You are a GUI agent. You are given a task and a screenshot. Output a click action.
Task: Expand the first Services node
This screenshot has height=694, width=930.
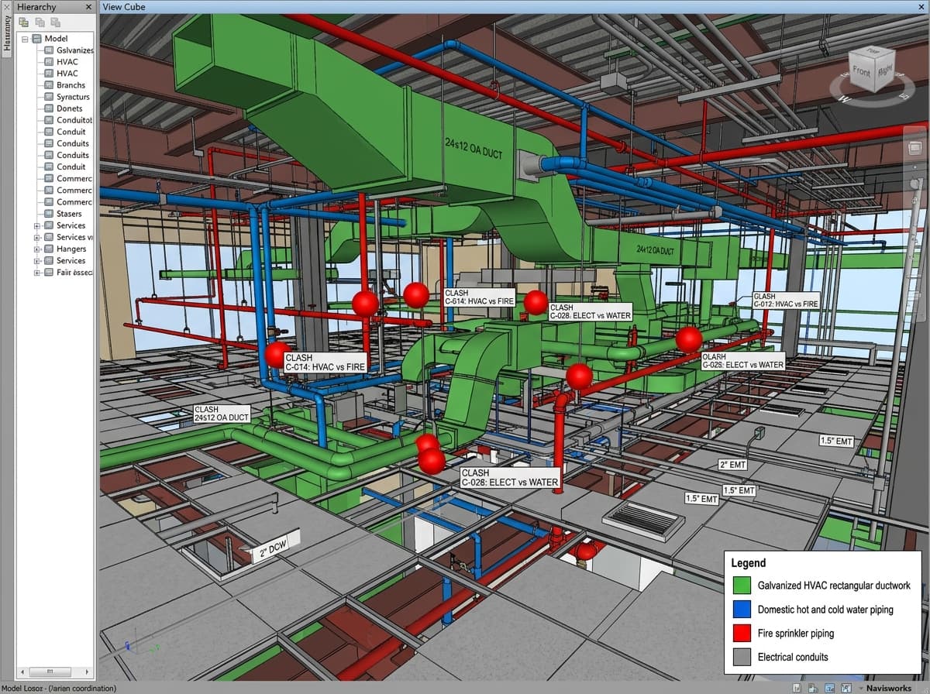point(36,226)
